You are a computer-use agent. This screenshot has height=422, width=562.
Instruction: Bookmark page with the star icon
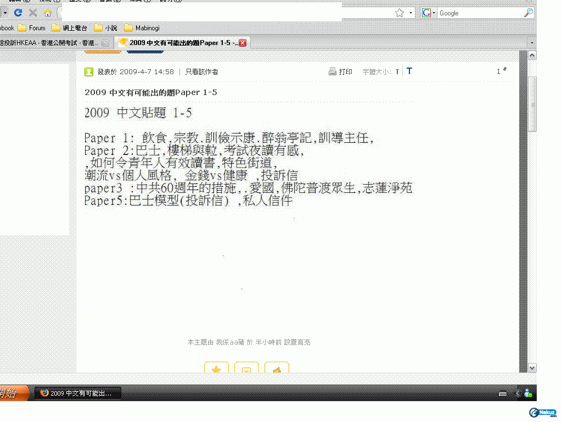click(x=400, y=13)
